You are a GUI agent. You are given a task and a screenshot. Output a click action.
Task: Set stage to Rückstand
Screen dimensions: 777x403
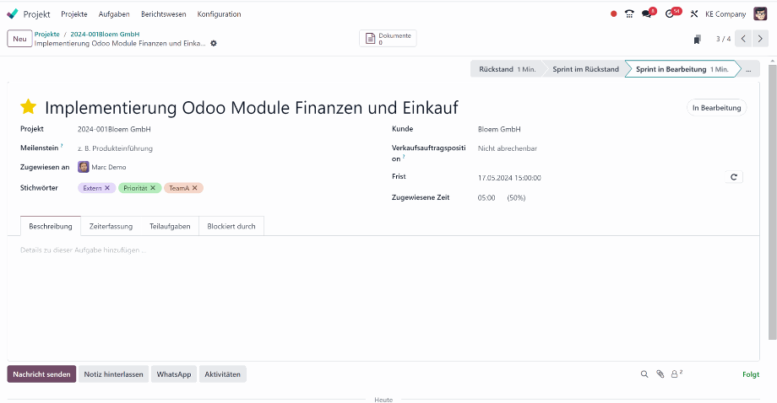pos(507,69)
